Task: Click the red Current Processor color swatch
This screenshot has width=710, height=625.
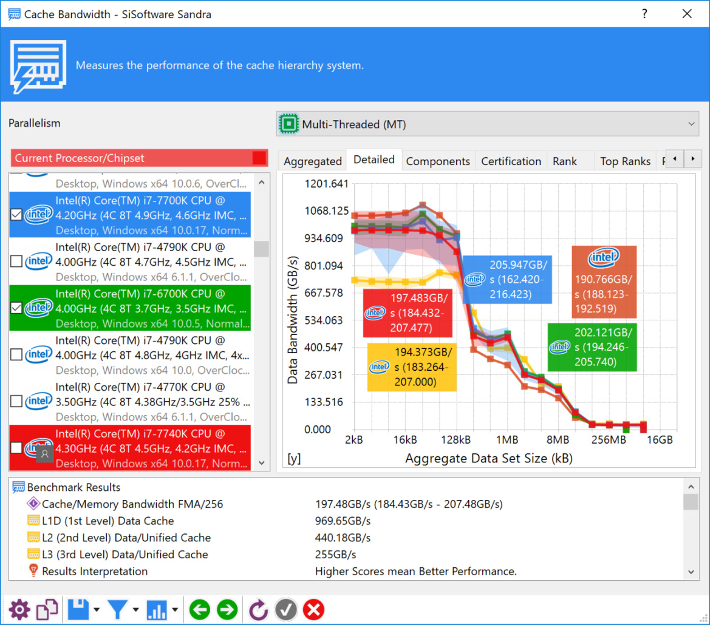Action: 259,158
